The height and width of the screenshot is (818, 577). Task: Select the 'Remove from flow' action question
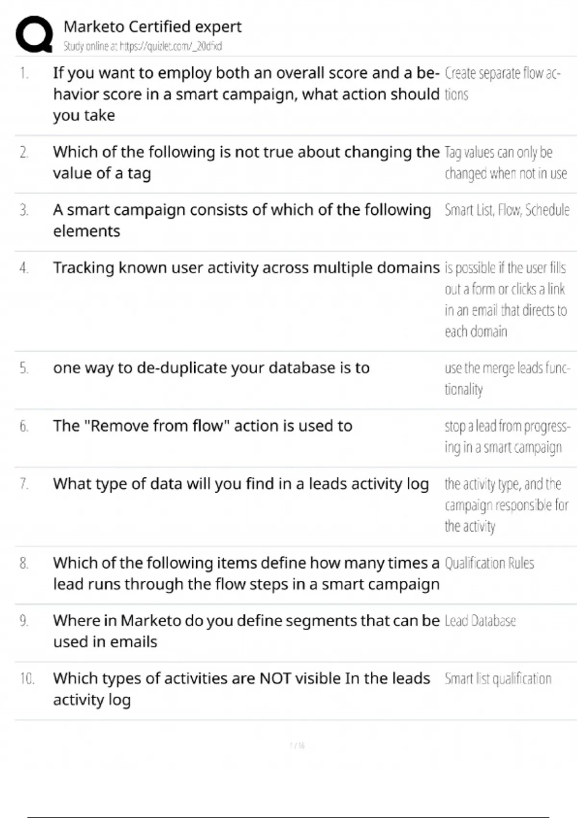coord(202,426)
